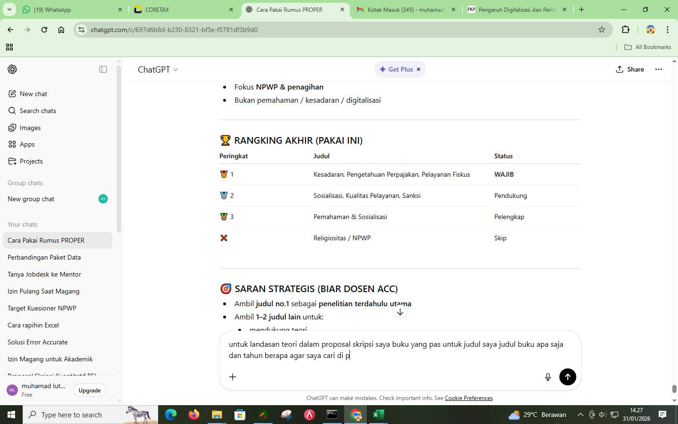
Task: Send the typed message with the arrow button
Action: 567,377
